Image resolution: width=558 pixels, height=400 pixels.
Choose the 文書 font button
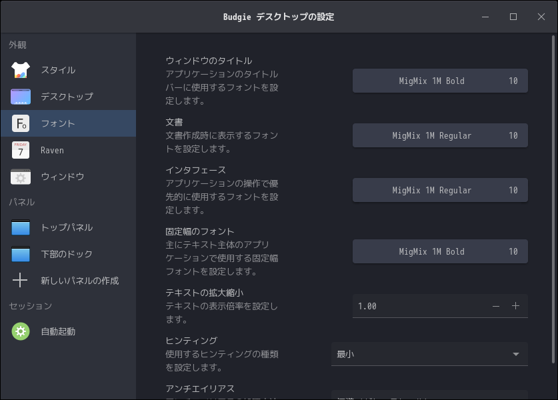[x=440, y=135]
